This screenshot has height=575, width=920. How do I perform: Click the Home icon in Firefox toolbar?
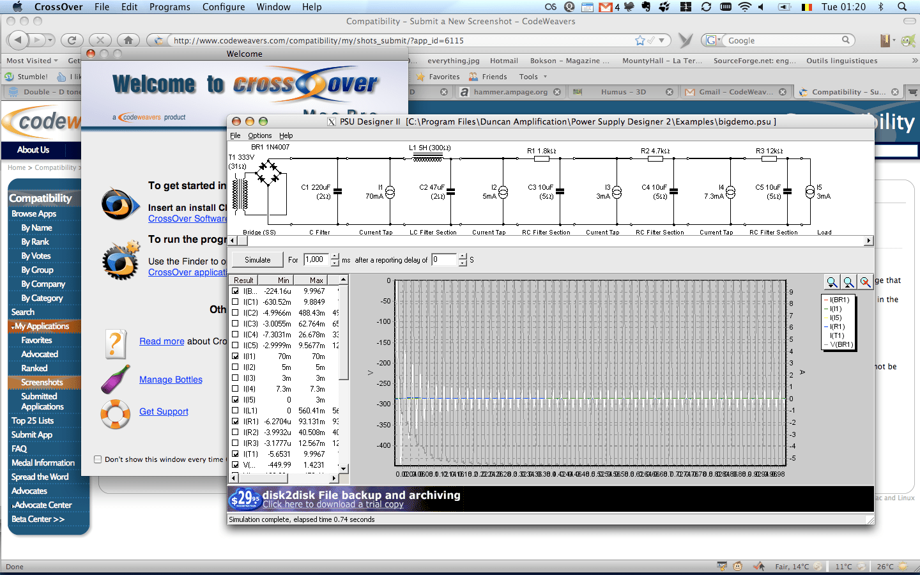point(128,40)
